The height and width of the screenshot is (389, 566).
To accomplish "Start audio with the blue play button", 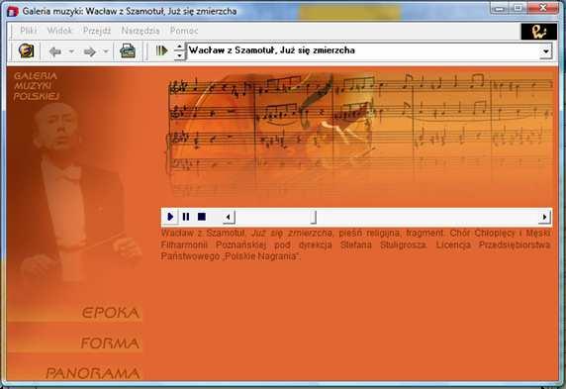I will (x=170, y=217).
